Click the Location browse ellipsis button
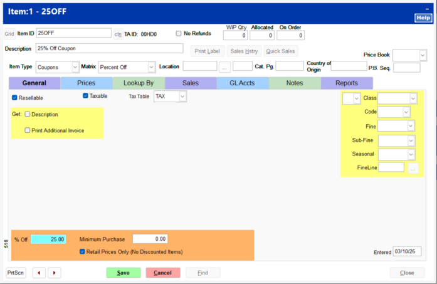This screenshot has height=284, width=437. coord(224,66)
